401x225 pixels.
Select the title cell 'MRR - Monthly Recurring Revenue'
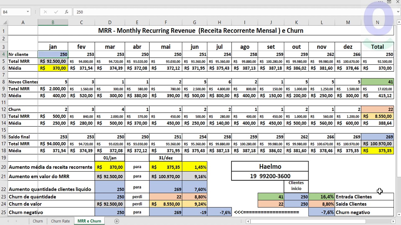click(x=200, y=31)
